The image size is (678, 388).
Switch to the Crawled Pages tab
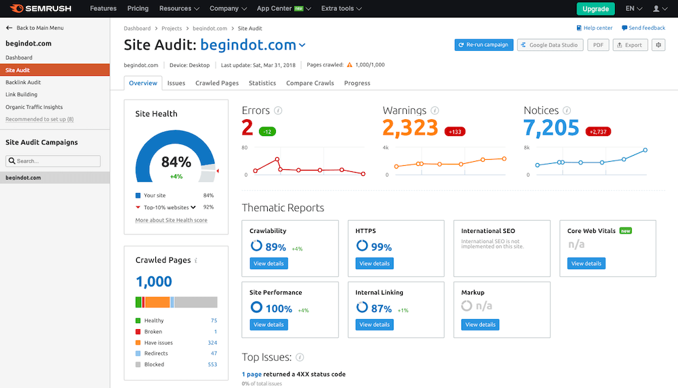[217, 83]
